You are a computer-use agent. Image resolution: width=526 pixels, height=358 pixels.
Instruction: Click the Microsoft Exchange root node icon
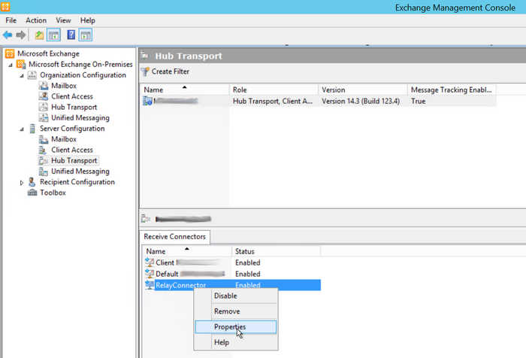pyautogui.click(x=10, y=53)
